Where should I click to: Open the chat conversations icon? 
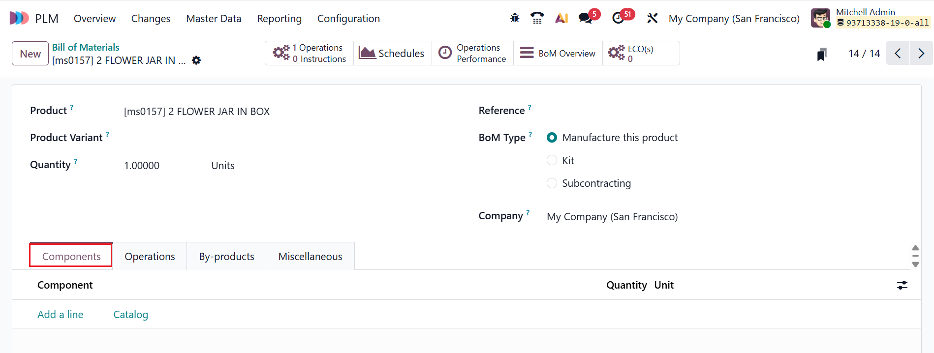coord(585,18)
